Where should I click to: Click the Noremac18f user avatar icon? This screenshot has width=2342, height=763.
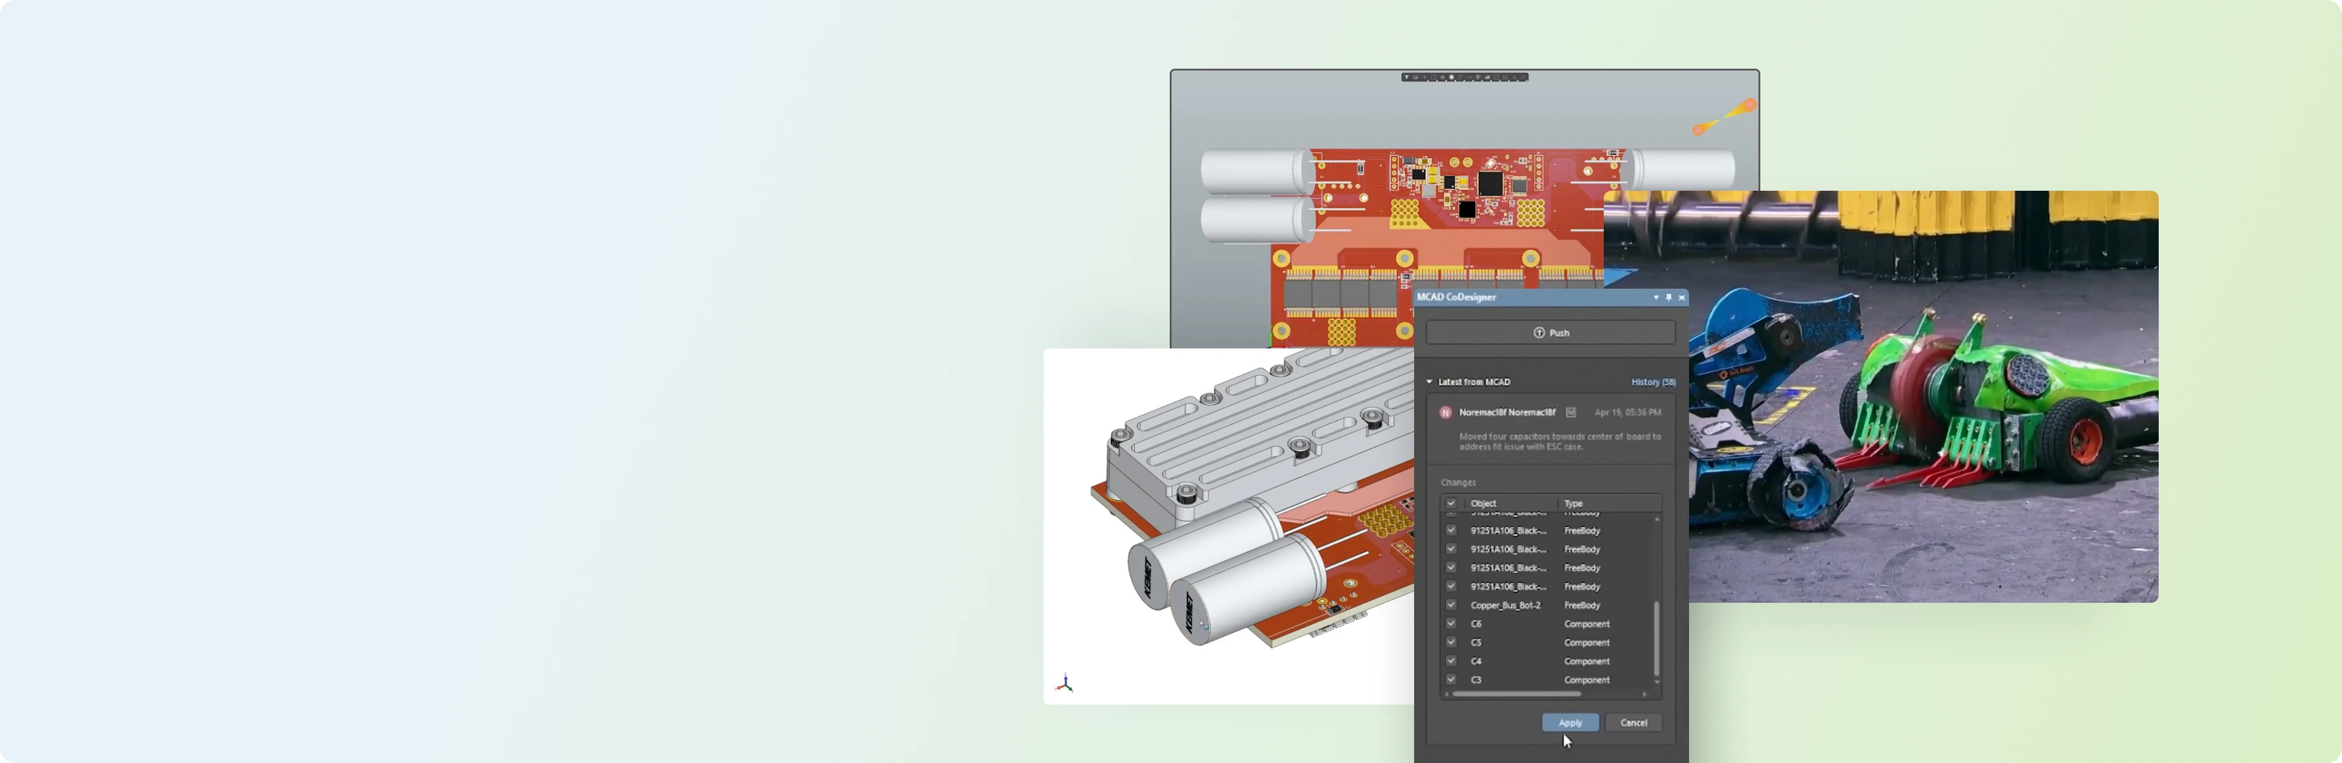coord(1445,413)
